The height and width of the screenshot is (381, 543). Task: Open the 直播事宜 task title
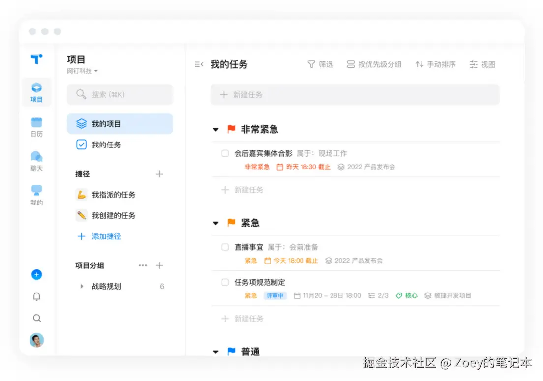249,247
